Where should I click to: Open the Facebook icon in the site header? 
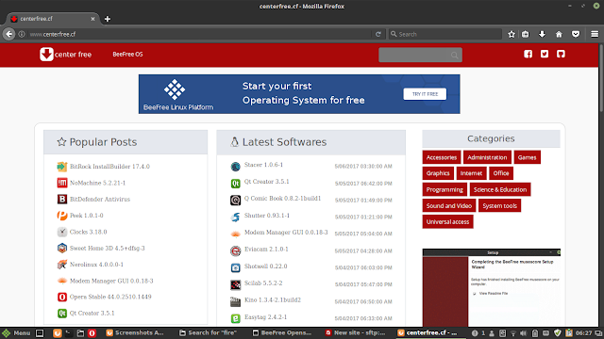coord(528,55)
